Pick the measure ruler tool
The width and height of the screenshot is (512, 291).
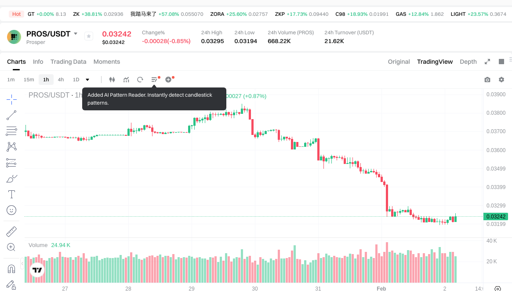11,231
